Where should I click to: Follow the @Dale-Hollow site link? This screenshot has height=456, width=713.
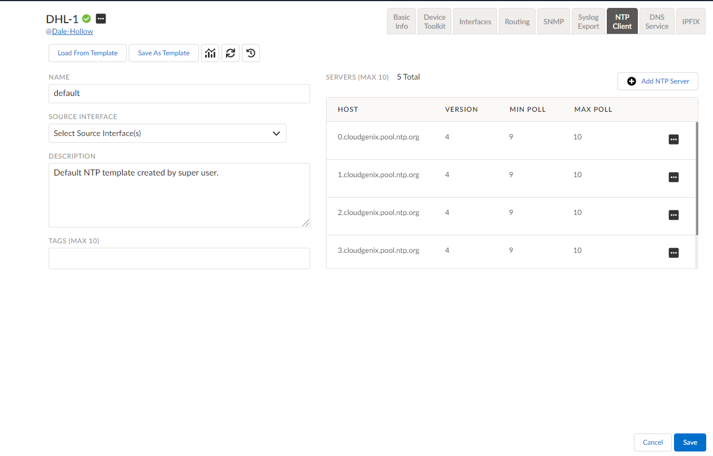click(69, 32)
